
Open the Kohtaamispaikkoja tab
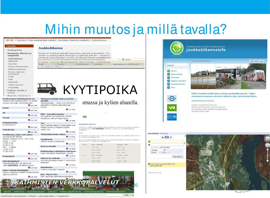pos(94,192)
